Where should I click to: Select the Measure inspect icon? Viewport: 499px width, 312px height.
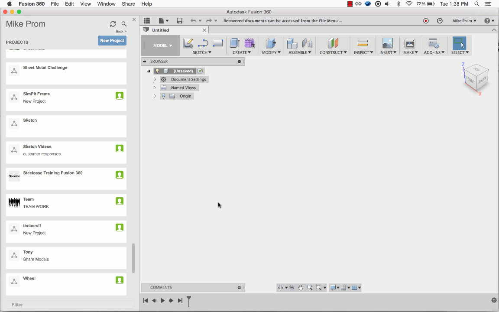(363, 43)
